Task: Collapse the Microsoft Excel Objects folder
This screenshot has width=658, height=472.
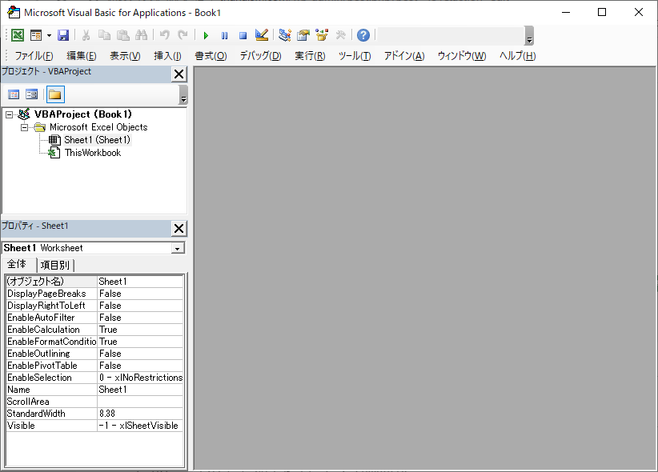Action: pos(24,127)
